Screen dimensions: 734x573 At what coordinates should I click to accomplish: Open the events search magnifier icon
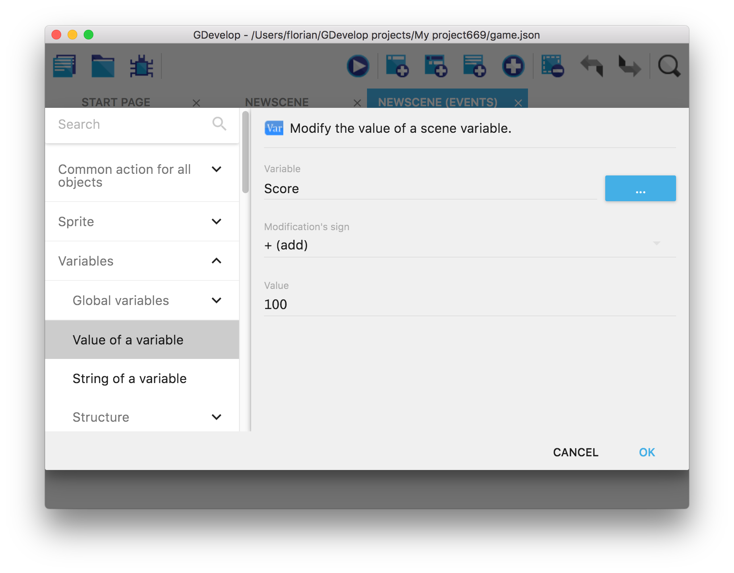pyautogui.click(x=669, y=66)
